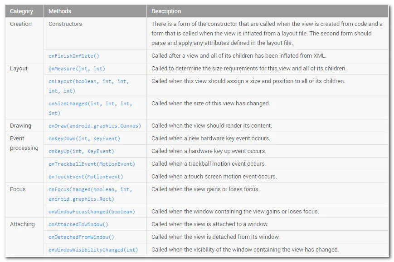Click the Category column header
Screen dimensions: 394x262
(21, 11)
